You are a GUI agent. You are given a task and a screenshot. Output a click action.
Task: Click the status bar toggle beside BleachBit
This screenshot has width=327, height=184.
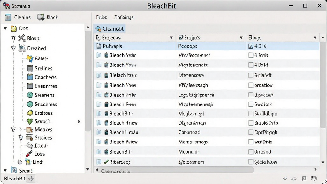(x=31, y=179)
